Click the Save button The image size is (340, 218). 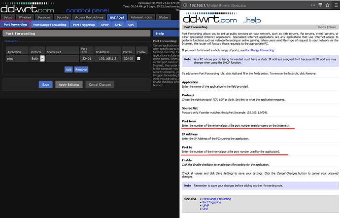45,84
